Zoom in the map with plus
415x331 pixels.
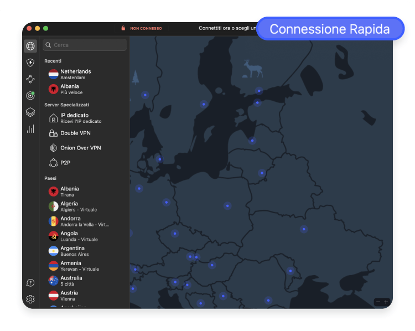coord(386,302)
